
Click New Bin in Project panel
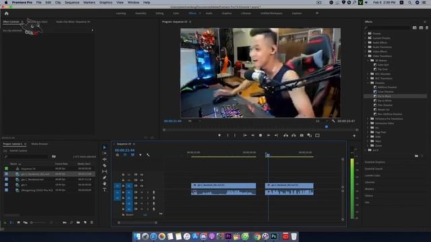78,223
